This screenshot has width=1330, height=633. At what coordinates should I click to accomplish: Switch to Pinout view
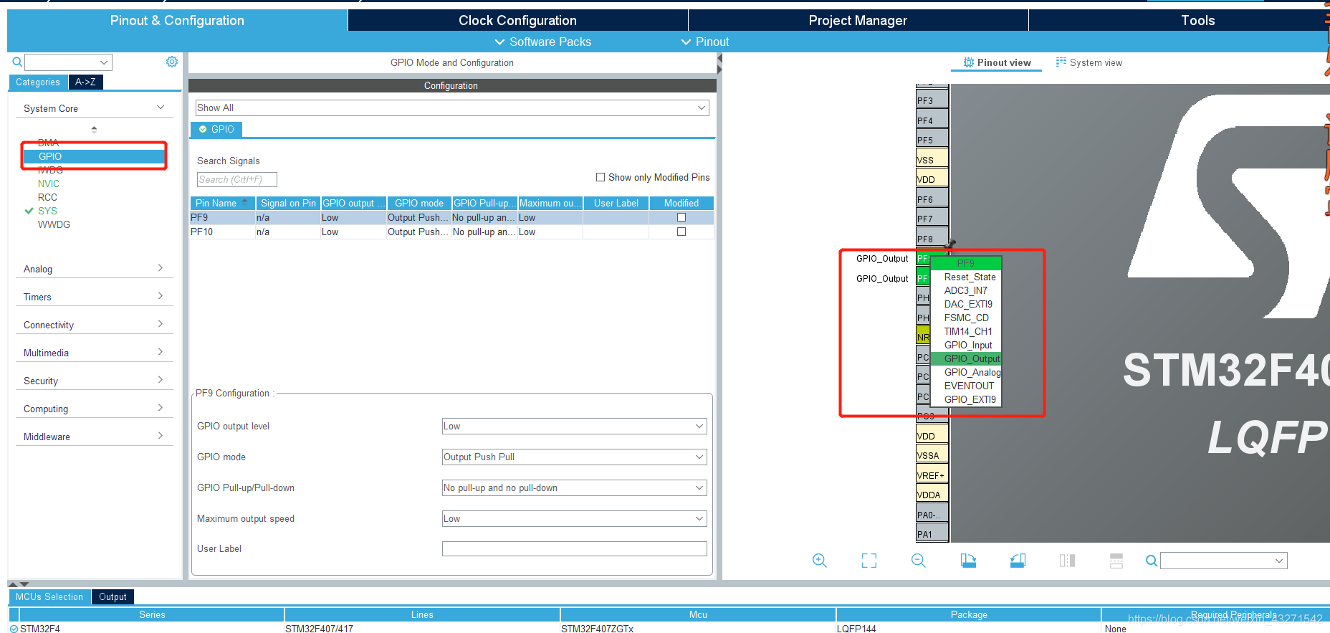pyautogui.click(x=997, y=62)
